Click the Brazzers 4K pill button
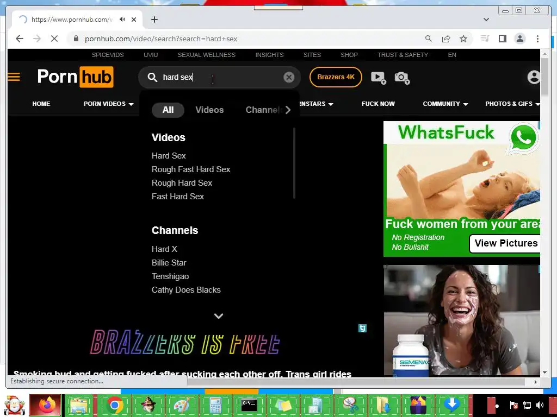This screenshot has height=417, width=557. click(336, 77)
